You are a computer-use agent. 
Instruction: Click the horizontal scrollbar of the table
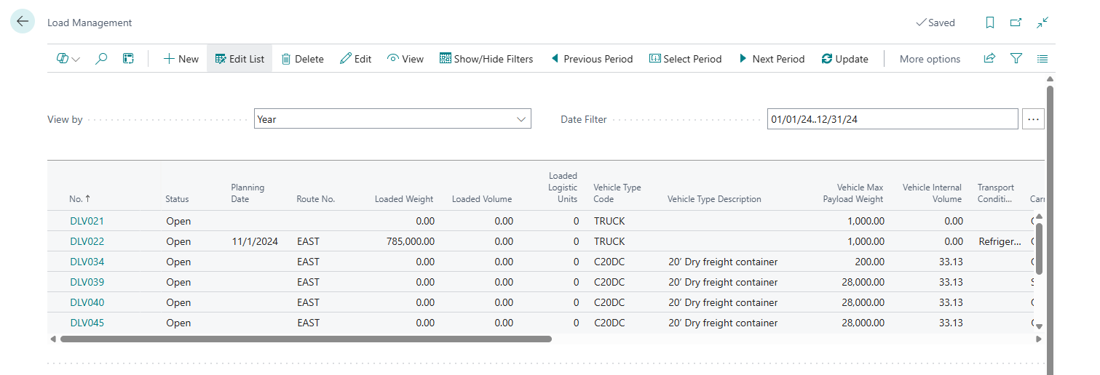coord(306,339)
